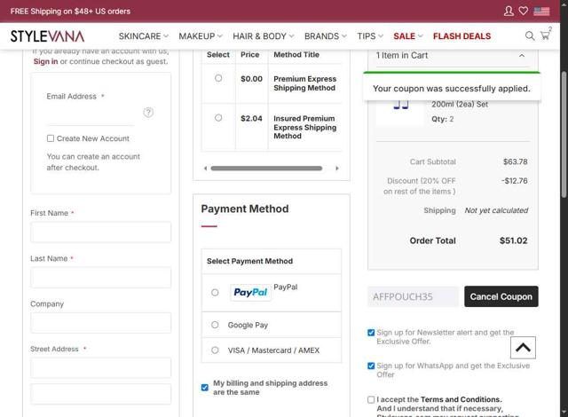The image size is (568, 417).
Task: Click the back-to-top arrow button
Action: (523, 348)
